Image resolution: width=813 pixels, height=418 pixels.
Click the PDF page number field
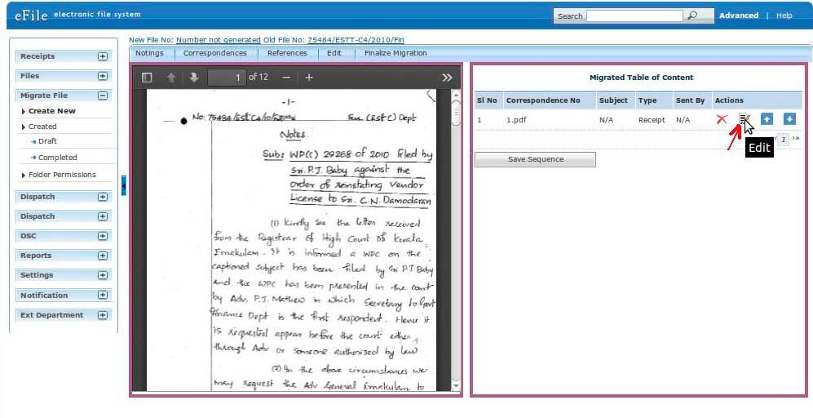click(227, 78)
